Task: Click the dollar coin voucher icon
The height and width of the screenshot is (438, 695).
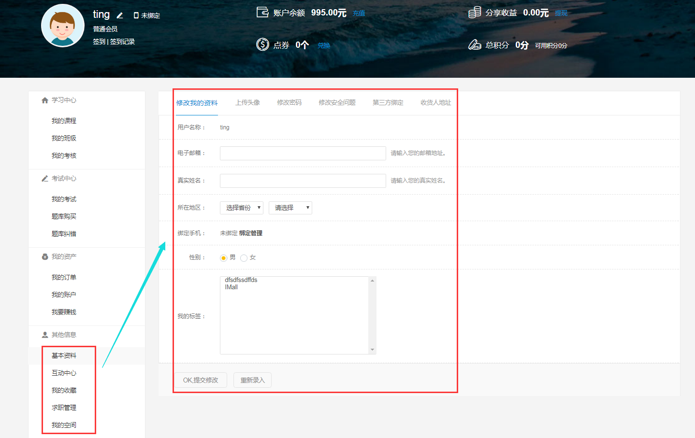Action: [x=262, y=44]
